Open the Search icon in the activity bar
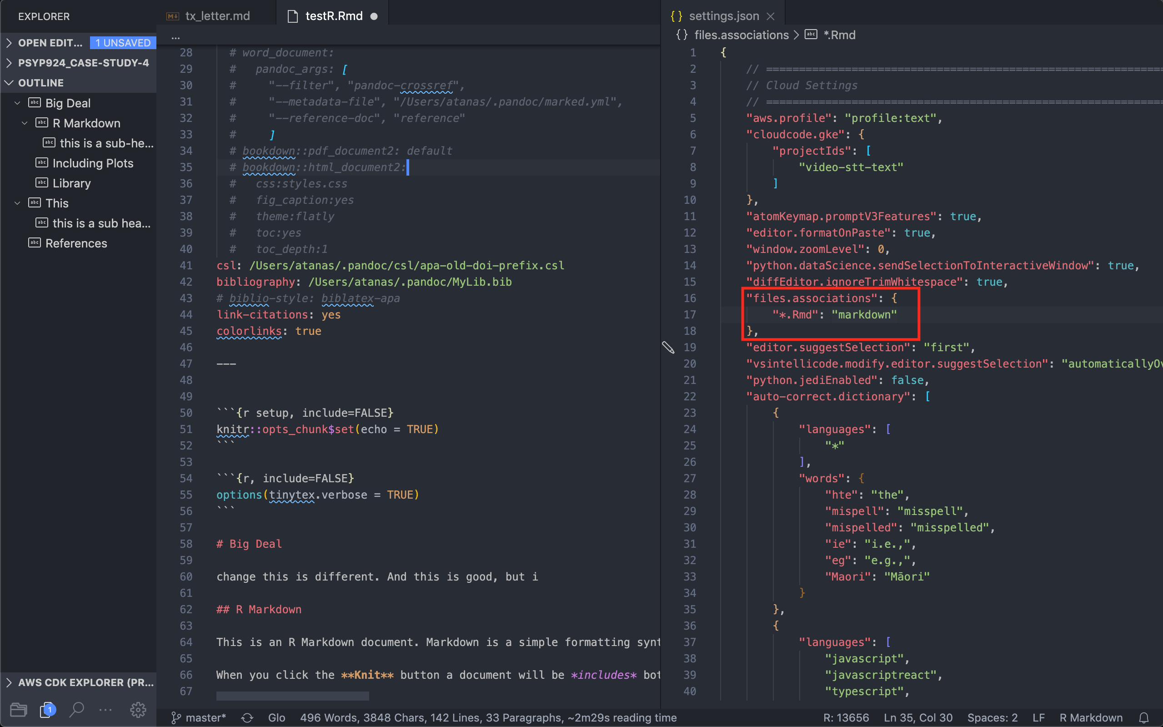Viewport: 1163px width, 727px height. (x=77, y=710)
